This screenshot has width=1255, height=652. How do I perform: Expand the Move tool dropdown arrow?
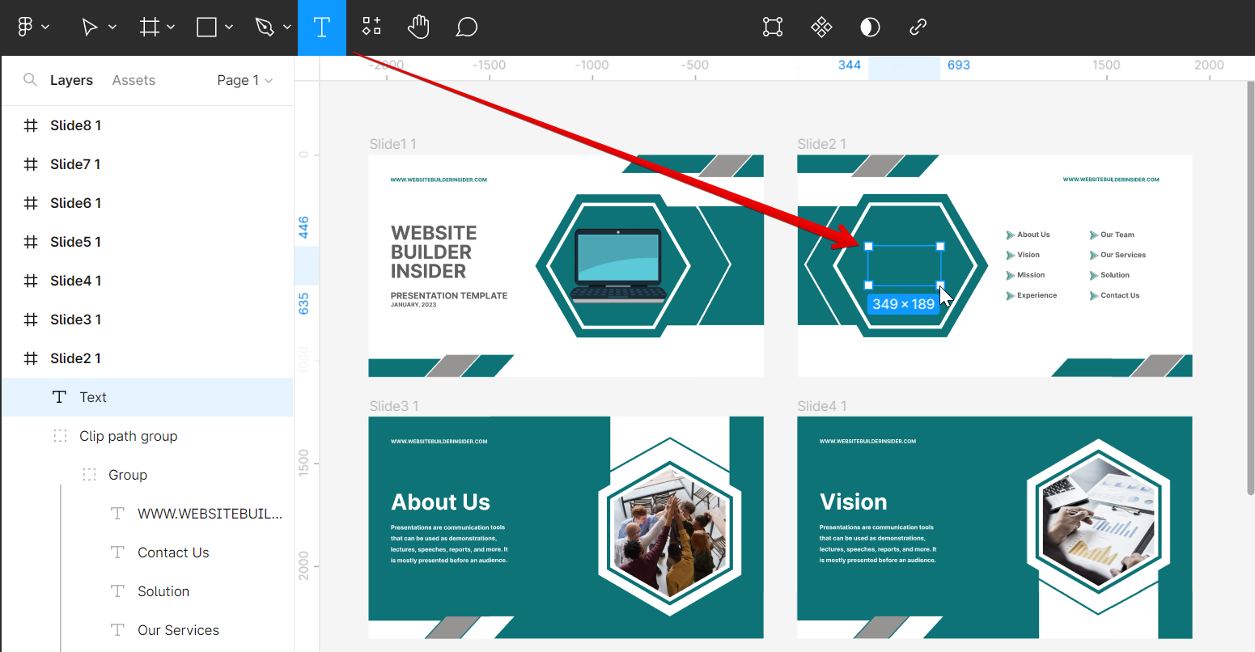point(112,28)
